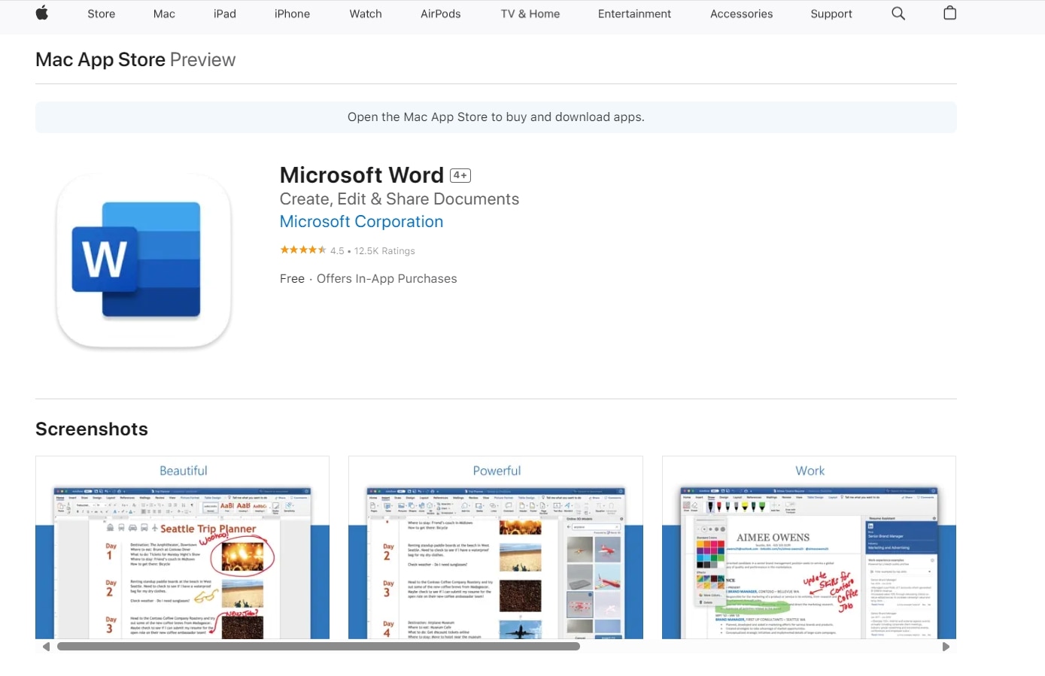Click the 4+ age rating badge

click(x=460, y=175)
